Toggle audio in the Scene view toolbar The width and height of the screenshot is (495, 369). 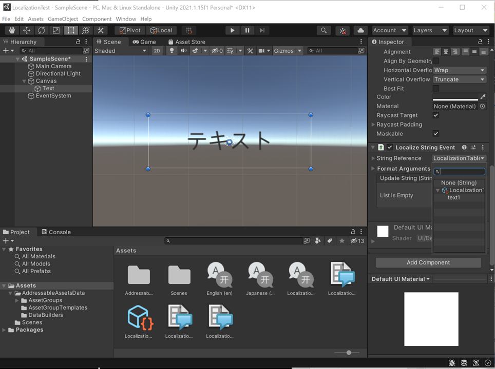183,50
